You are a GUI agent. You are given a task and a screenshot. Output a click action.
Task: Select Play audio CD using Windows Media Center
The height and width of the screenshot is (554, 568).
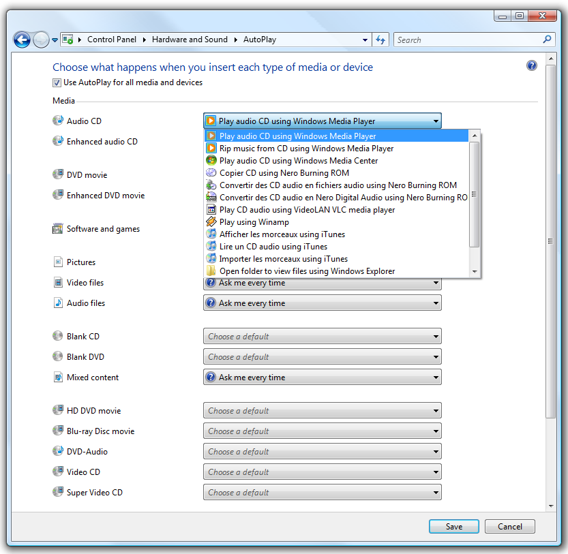tap(337, 161)
